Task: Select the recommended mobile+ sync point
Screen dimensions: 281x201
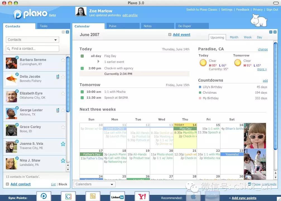Action: click(212, 196)
